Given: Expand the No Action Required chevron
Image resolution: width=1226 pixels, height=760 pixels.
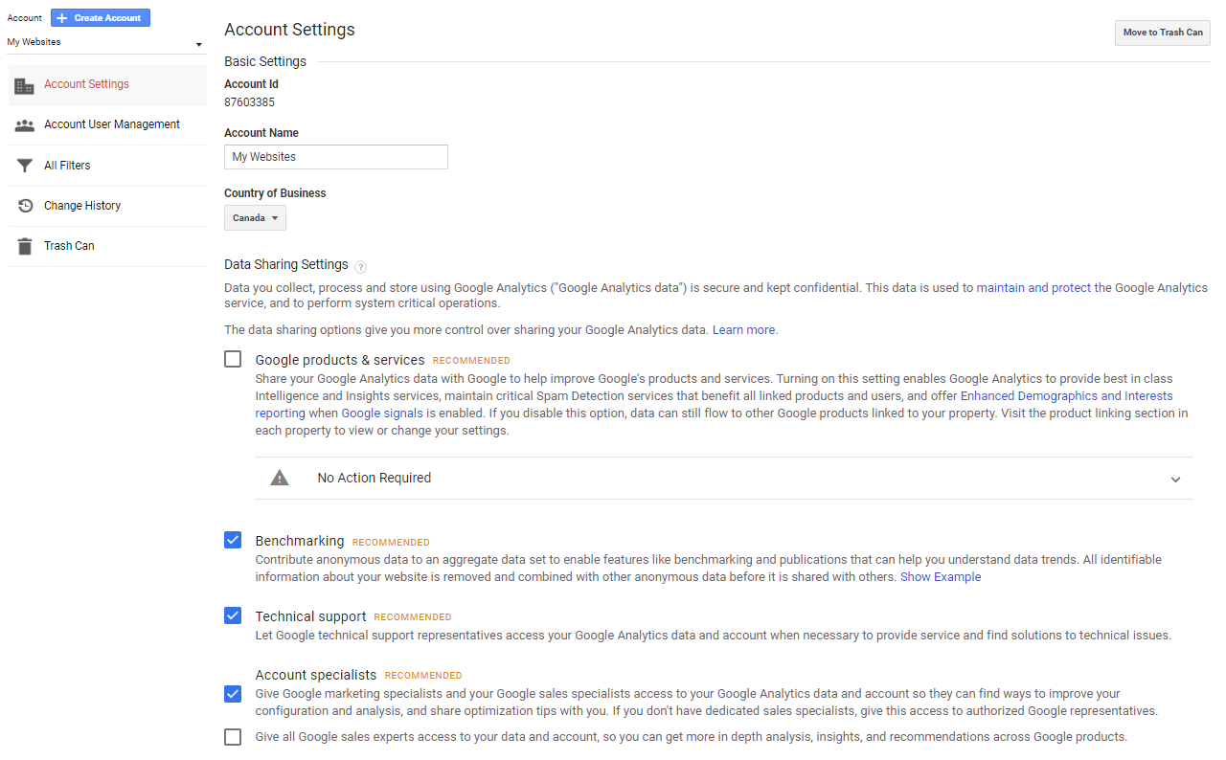Looking at the screenshot, I should (x=1175, y=479).
